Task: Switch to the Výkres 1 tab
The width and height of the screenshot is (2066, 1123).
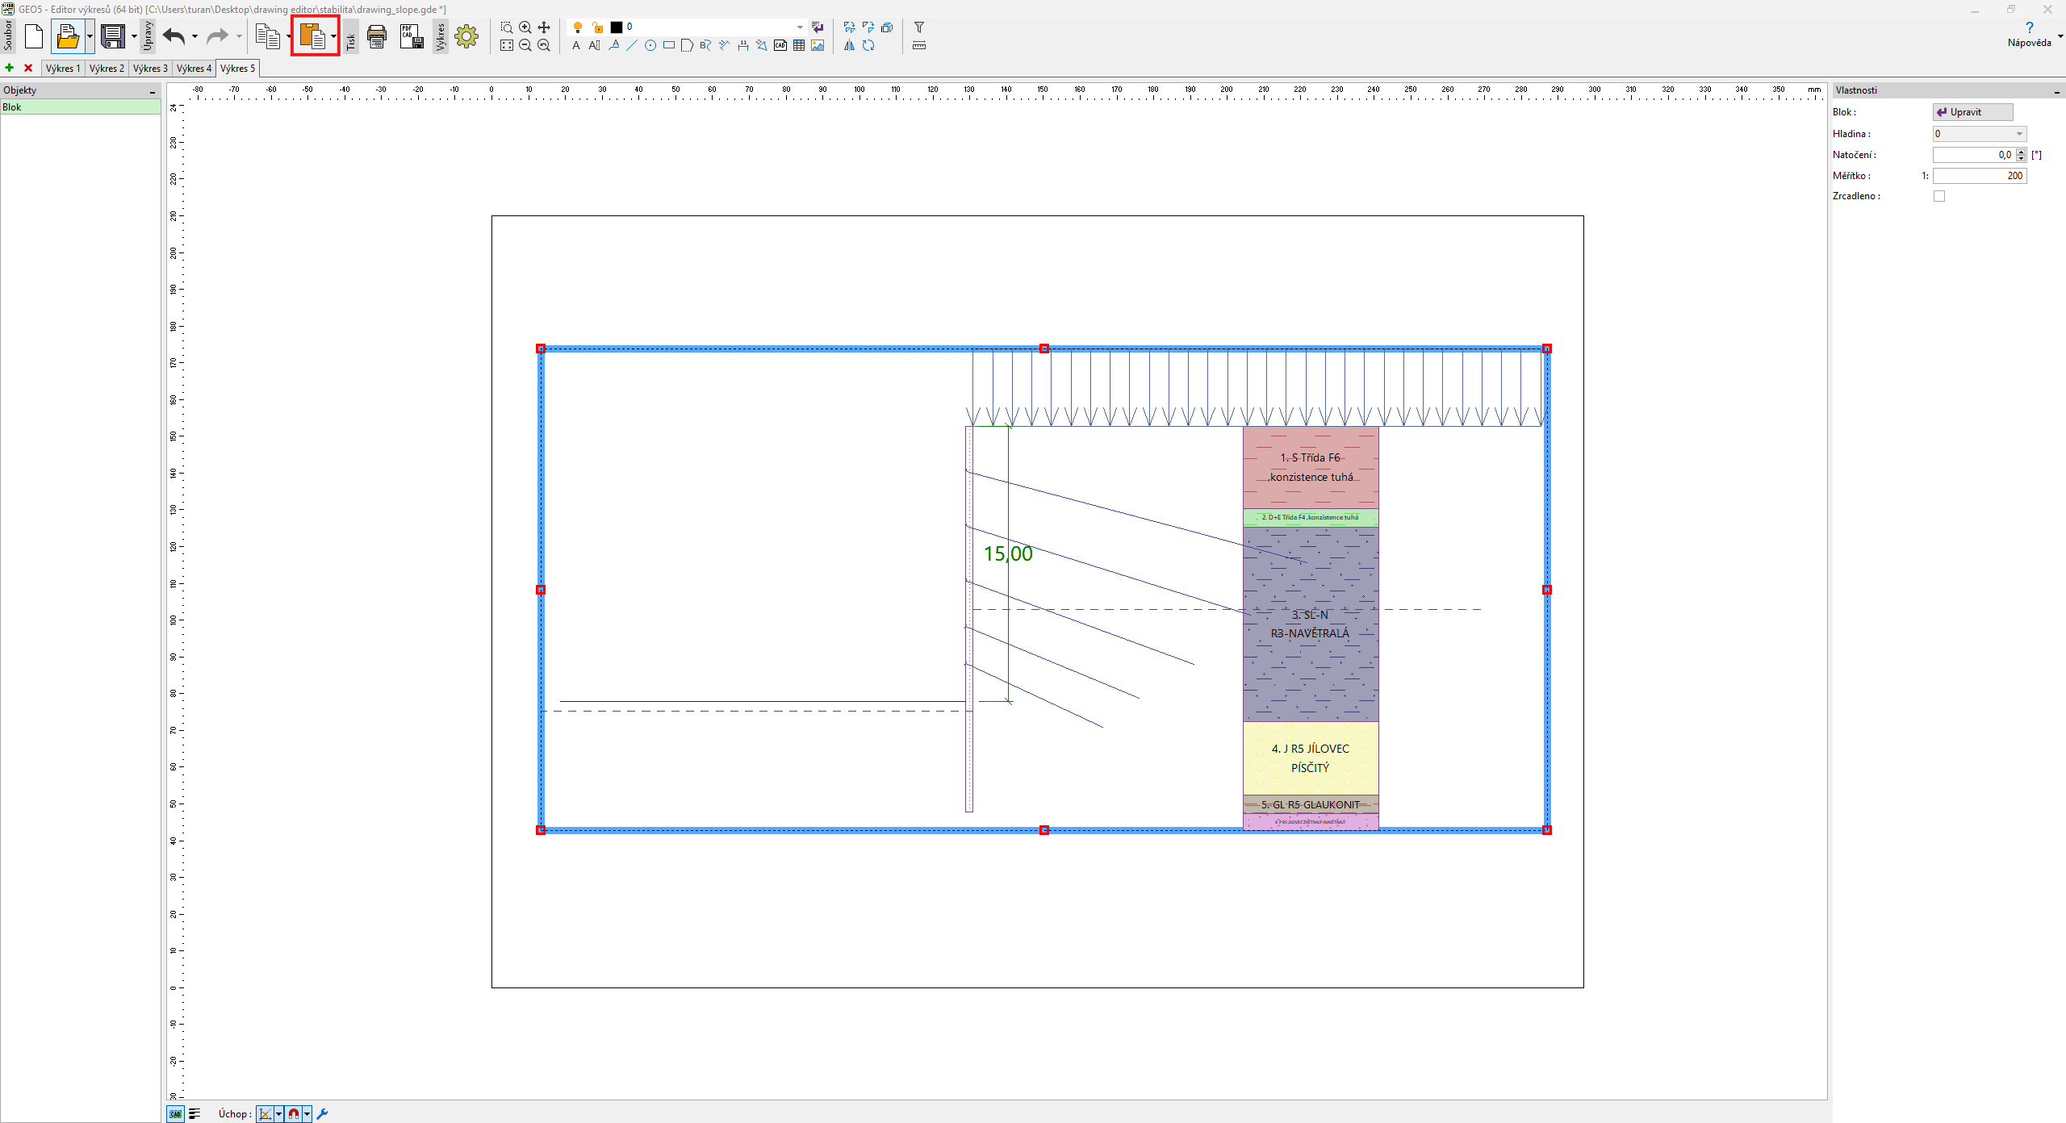Action: coord(63,69)
